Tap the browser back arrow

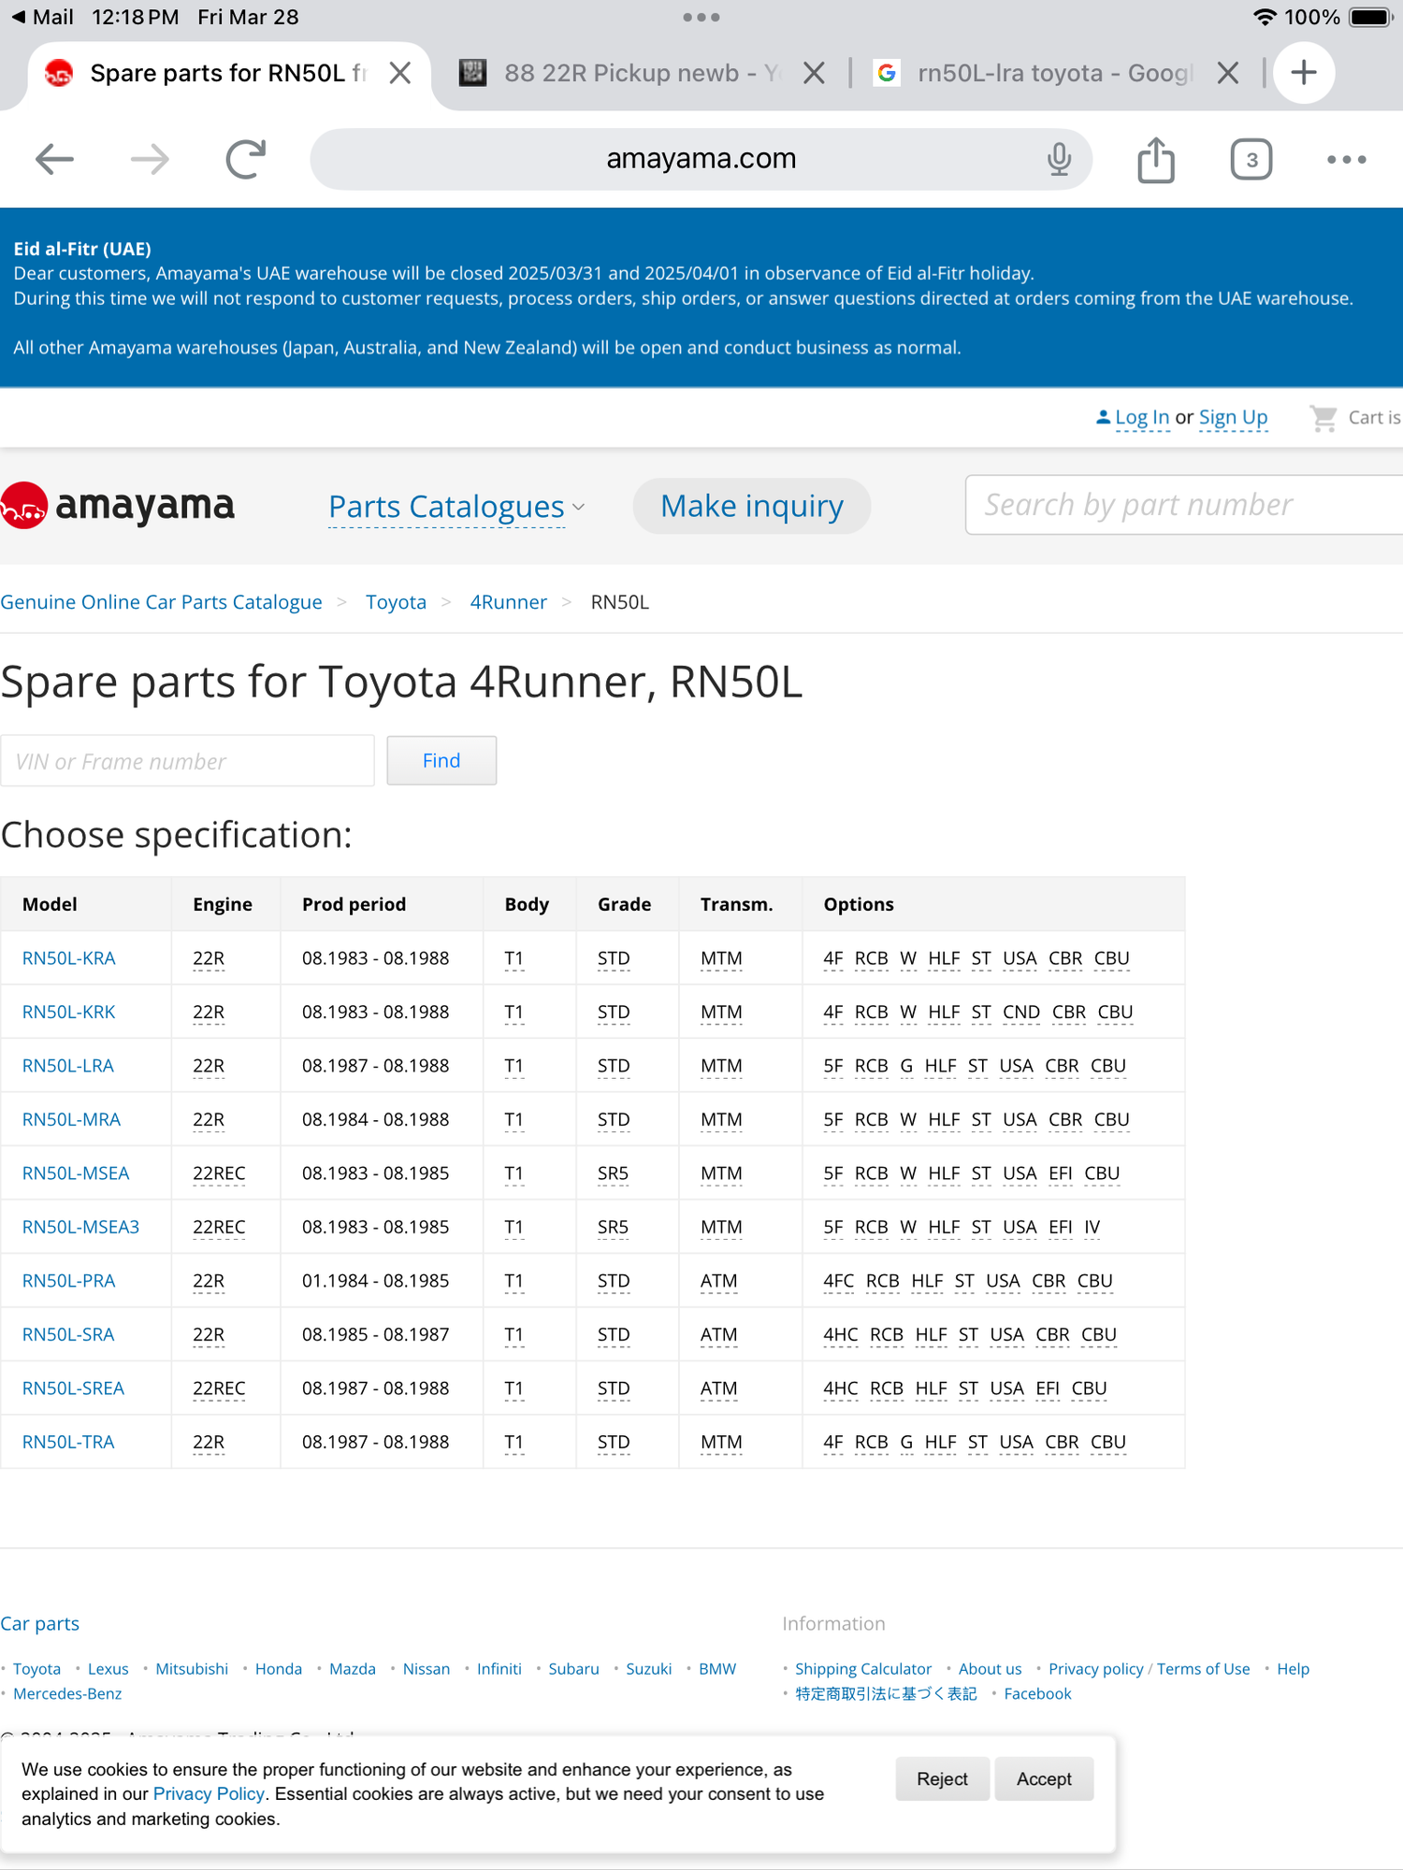54,159
